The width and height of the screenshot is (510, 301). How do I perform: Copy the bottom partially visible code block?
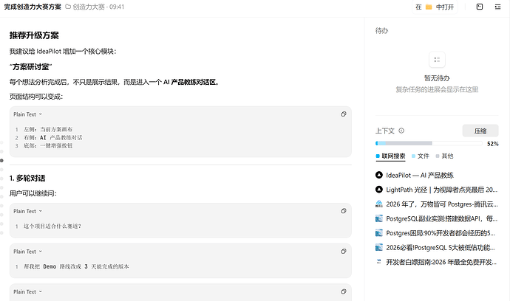click(x=344, y=291)
